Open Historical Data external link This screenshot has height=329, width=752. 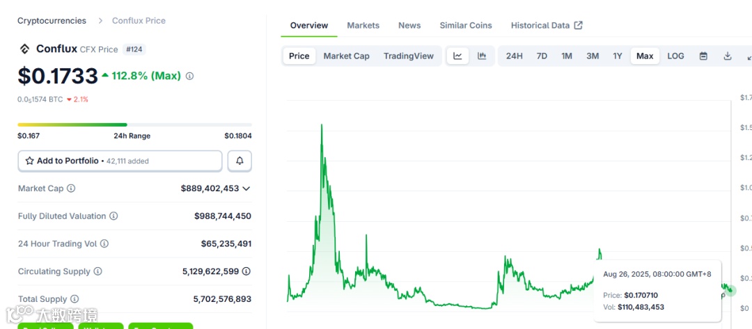click(x=546, y=26)
